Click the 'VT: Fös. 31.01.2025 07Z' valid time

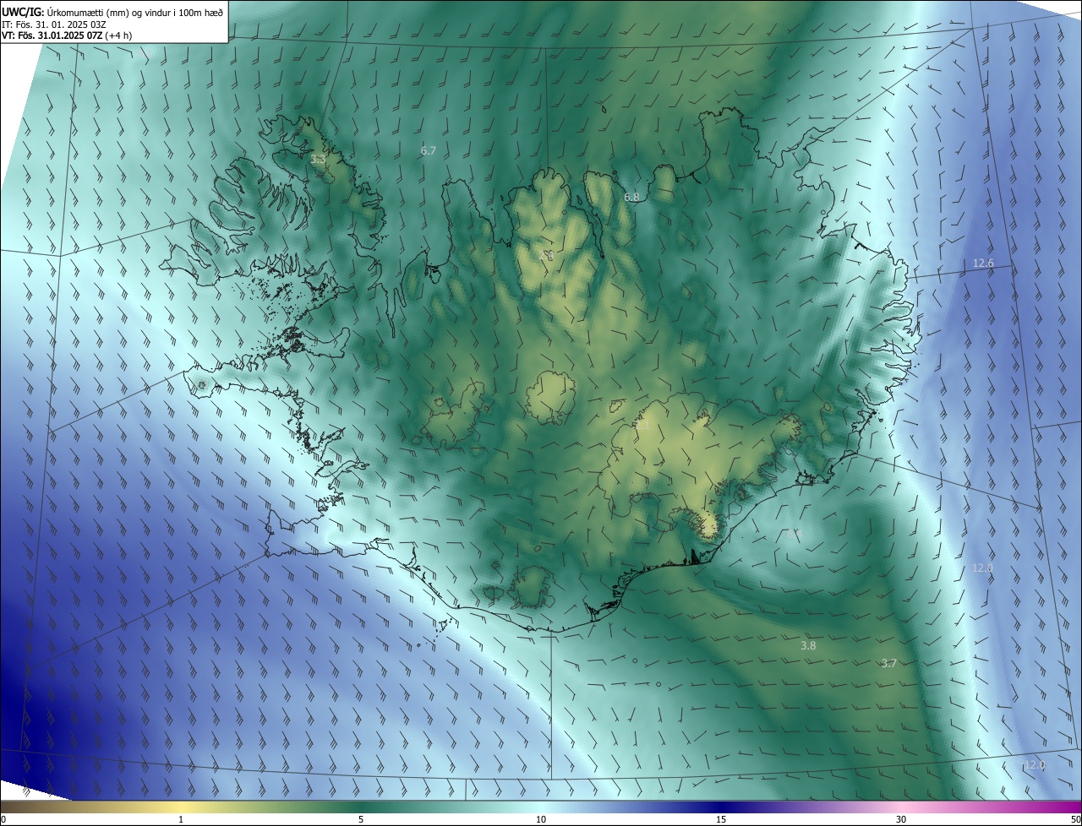point(52,35)
